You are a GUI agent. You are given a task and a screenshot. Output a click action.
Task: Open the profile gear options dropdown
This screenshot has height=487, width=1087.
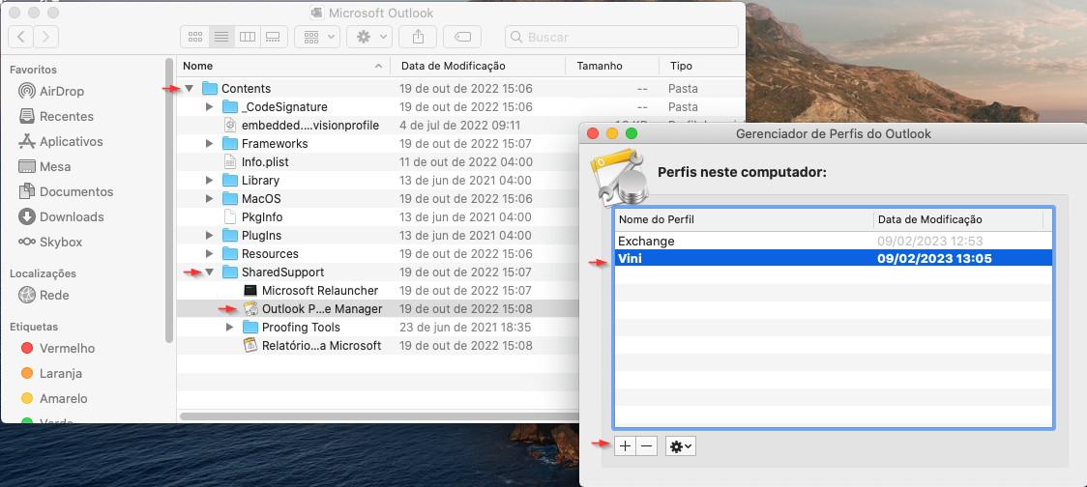tap(680, 446)
